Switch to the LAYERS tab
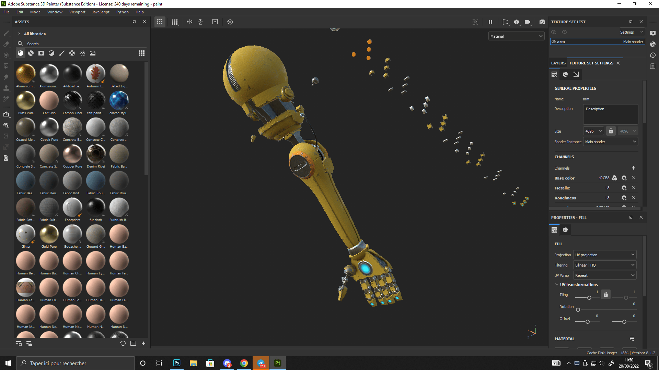 558,63
